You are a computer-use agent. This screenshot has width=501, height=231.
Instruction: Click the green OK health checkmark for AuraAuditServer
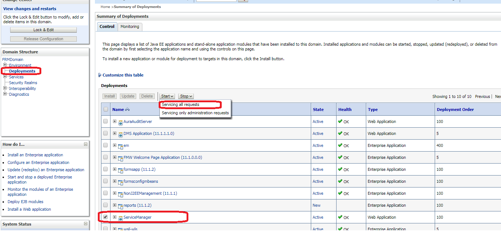pyautogui.click(x=340, y=121)
